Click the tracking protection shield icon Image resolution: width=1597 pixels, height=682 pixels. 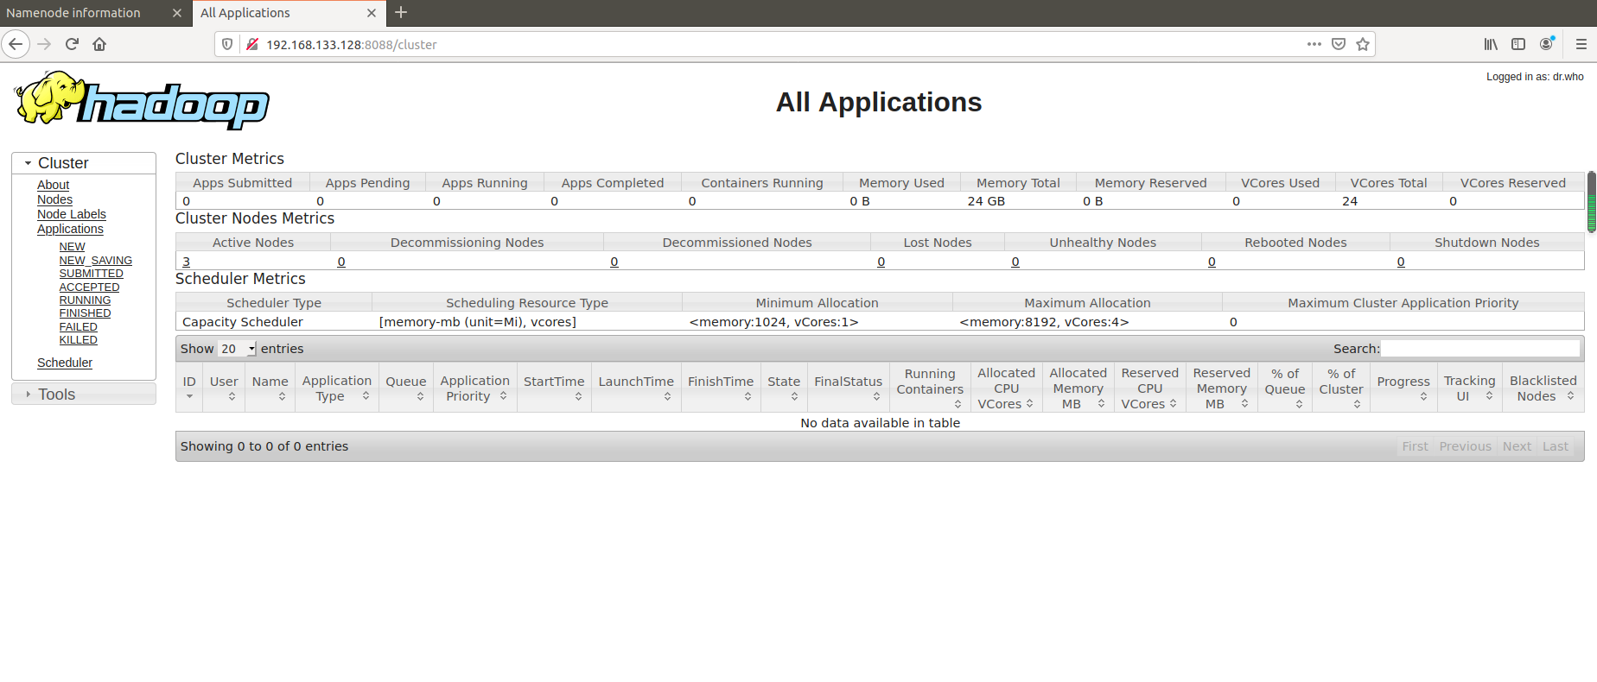tap(227, 44)
